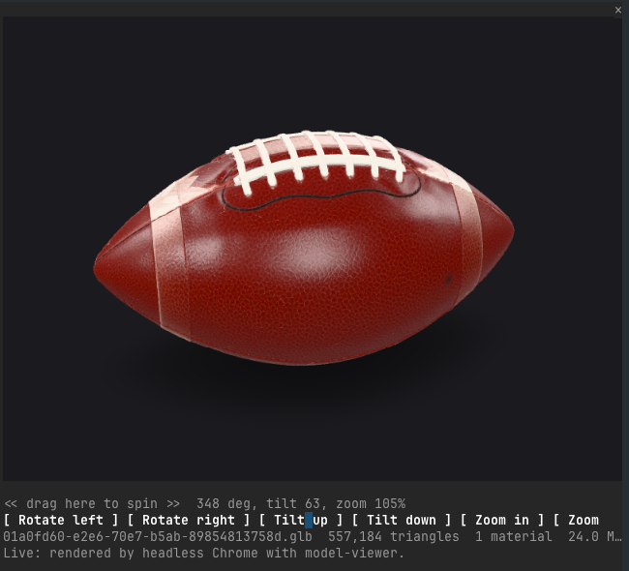Select the '557,184 triangles' text
This screenshot has width=629, height=571.
coord(394,536)
